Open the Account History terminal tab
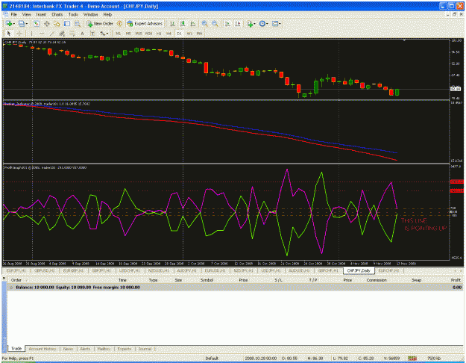 point(42,349)
